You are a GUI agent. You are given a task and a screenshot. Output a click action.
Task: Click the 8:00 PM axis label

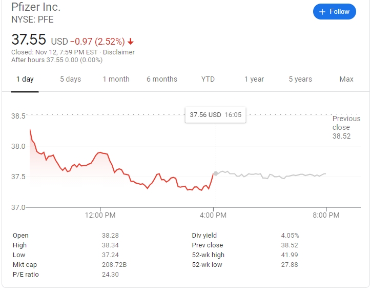(326, 215)
